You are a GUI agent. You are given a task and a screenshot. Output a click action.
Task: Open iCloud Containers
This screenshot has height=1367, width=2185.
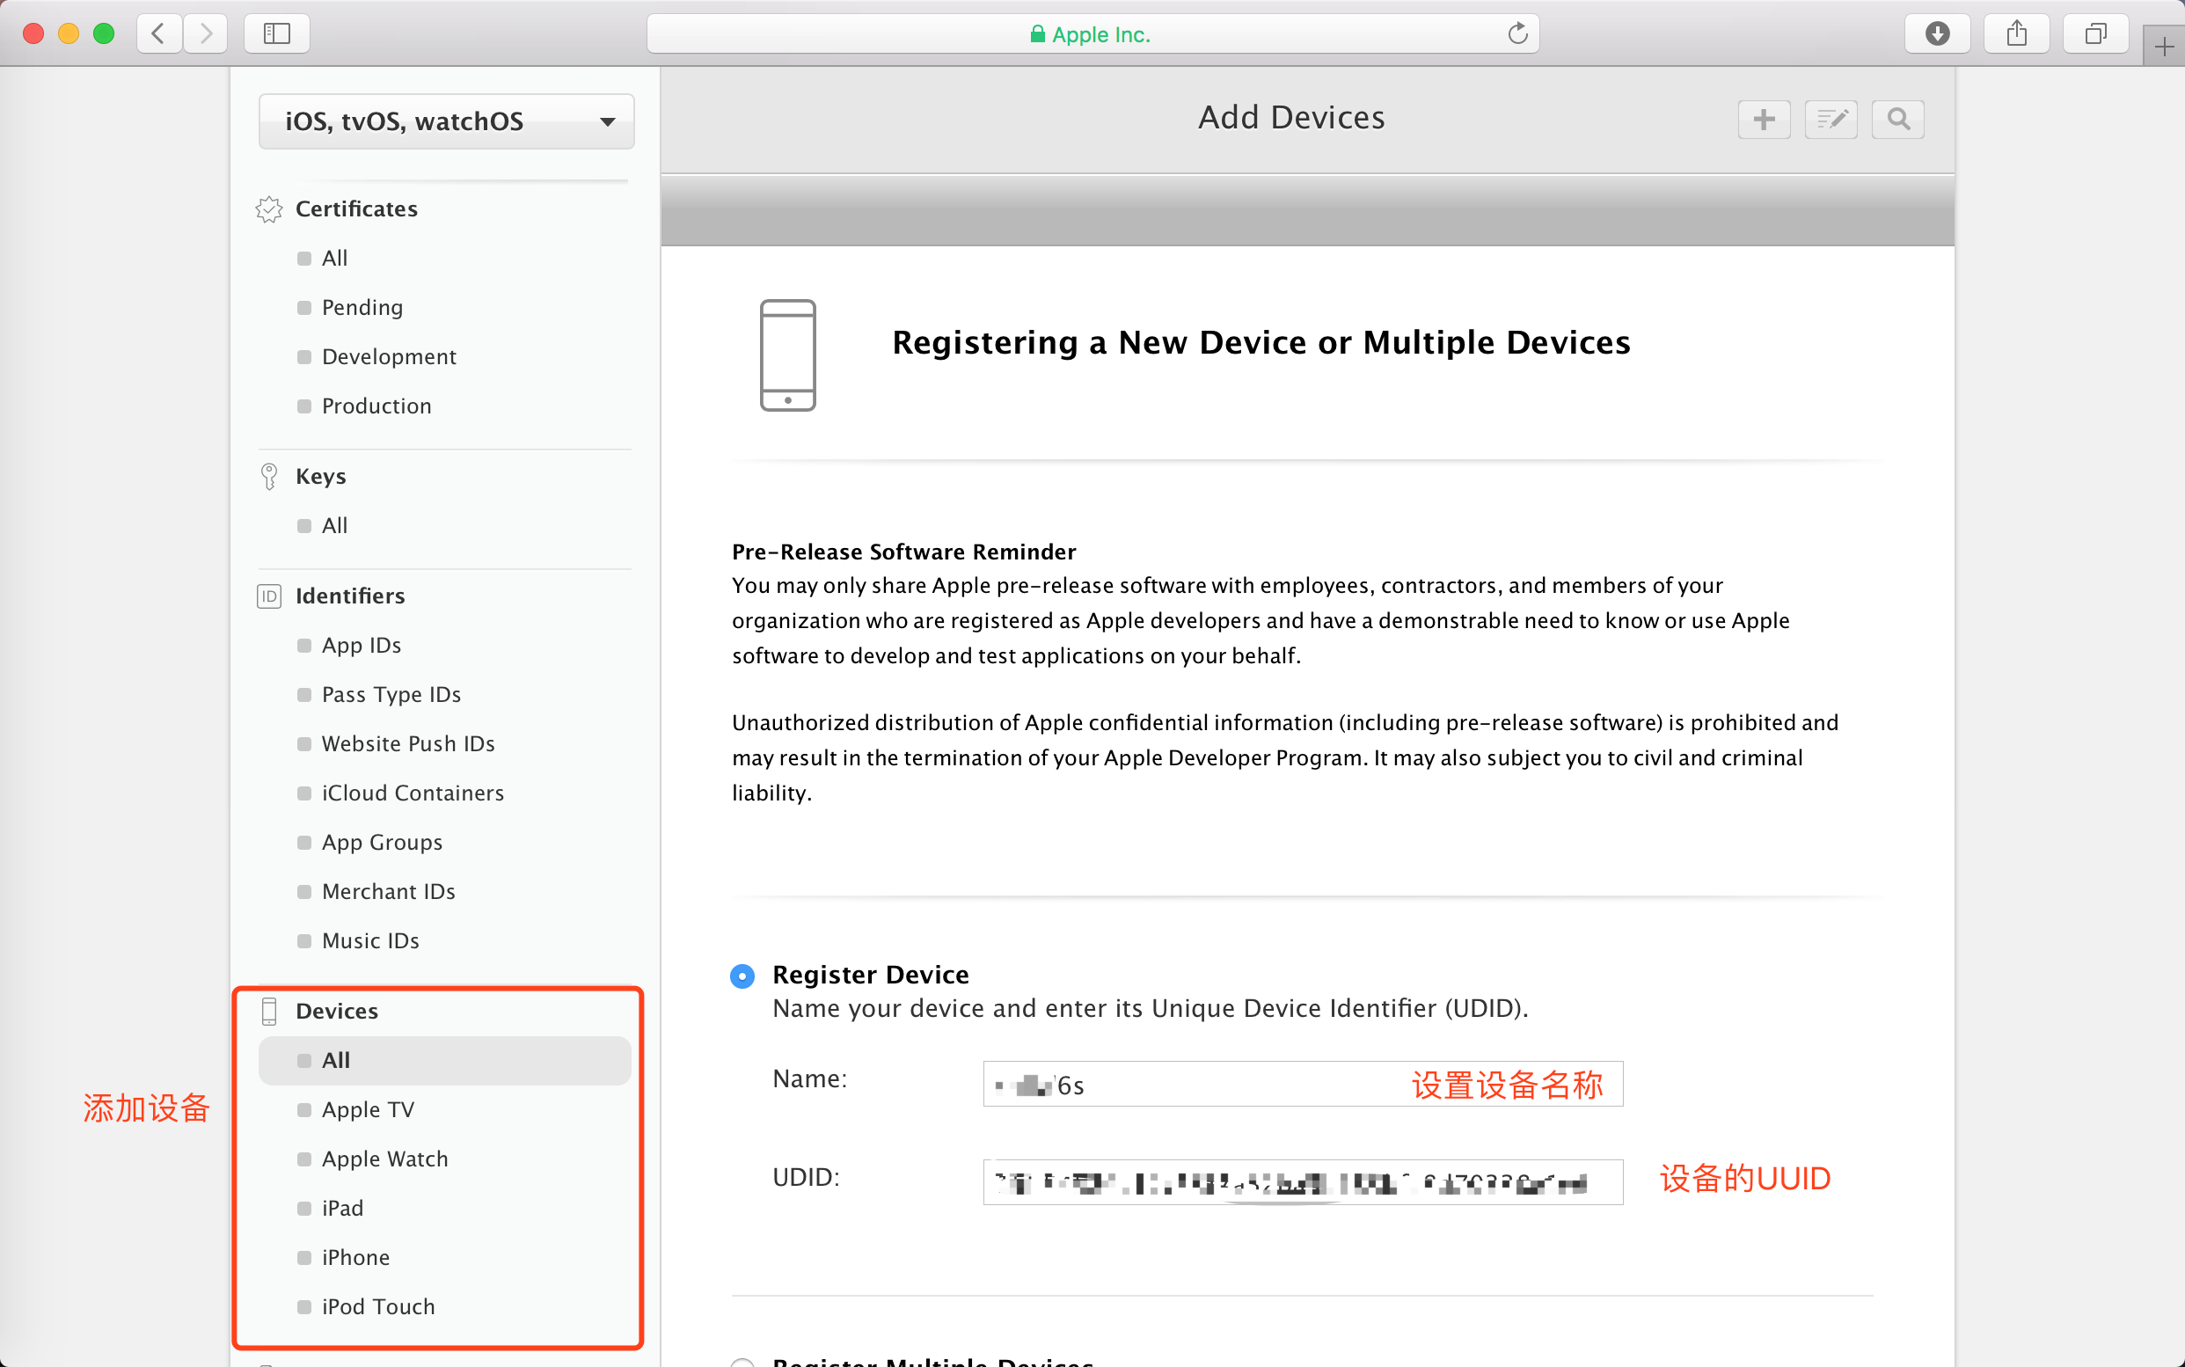[x=413, y=793]
